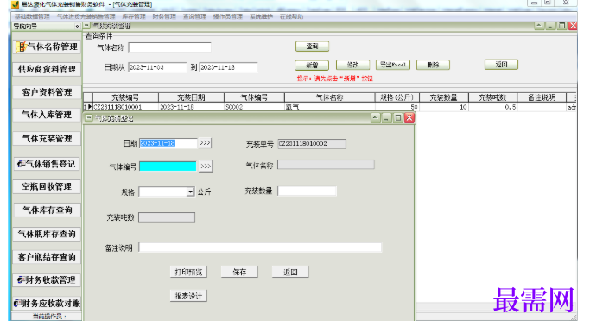This screenshot has width=590, height=327.
Task: Select table cell CZ231118010001
Action: coord(125,107)
